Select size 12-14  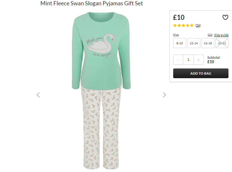(x=194, y=43)
